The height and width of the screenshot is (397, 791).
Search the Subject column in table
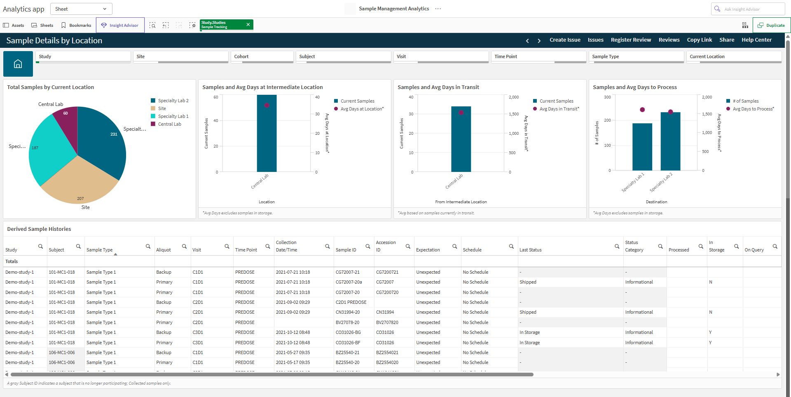point(78,247)
